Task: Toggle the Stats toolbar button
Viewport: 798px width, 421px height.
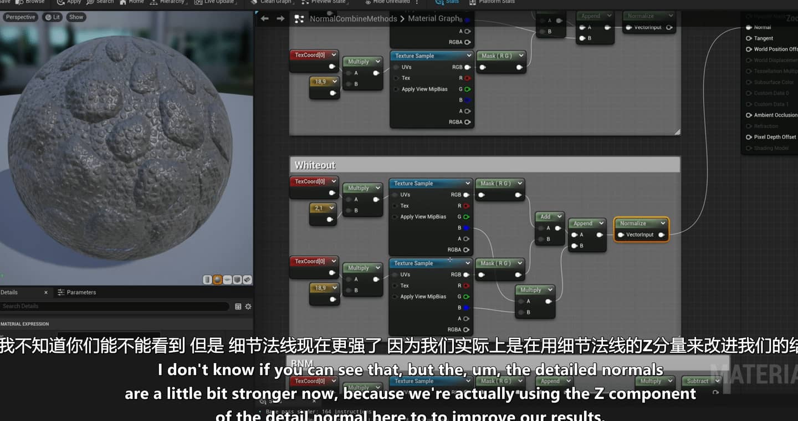Action: (x=447, y=2)
